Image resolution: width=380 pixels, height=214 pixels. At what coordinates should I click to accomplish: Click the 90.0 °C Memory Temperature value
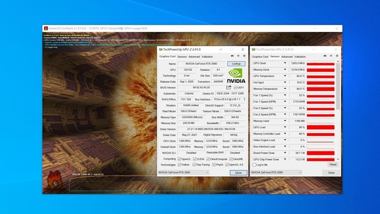pos(297,89)
